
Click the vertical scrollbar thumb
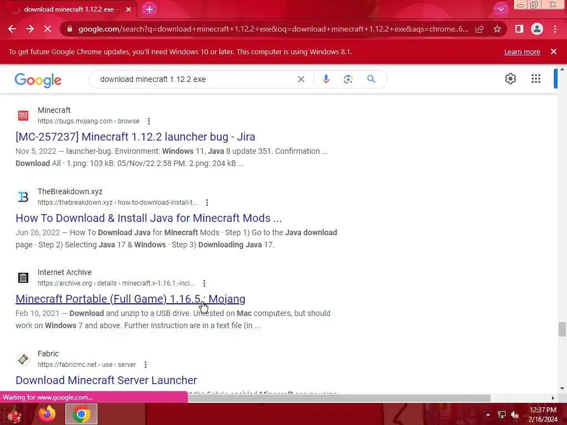562,329
